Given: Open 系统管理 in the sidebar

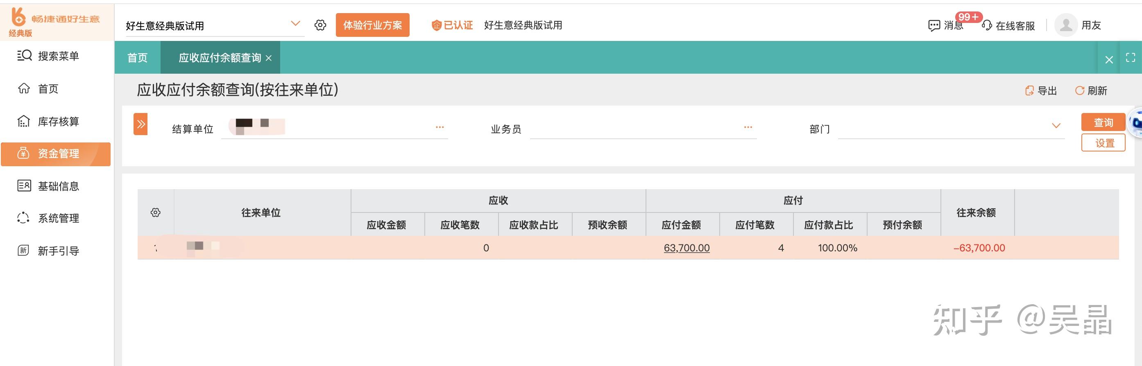Looking at the screenshot, I should [x=48, y=219].
